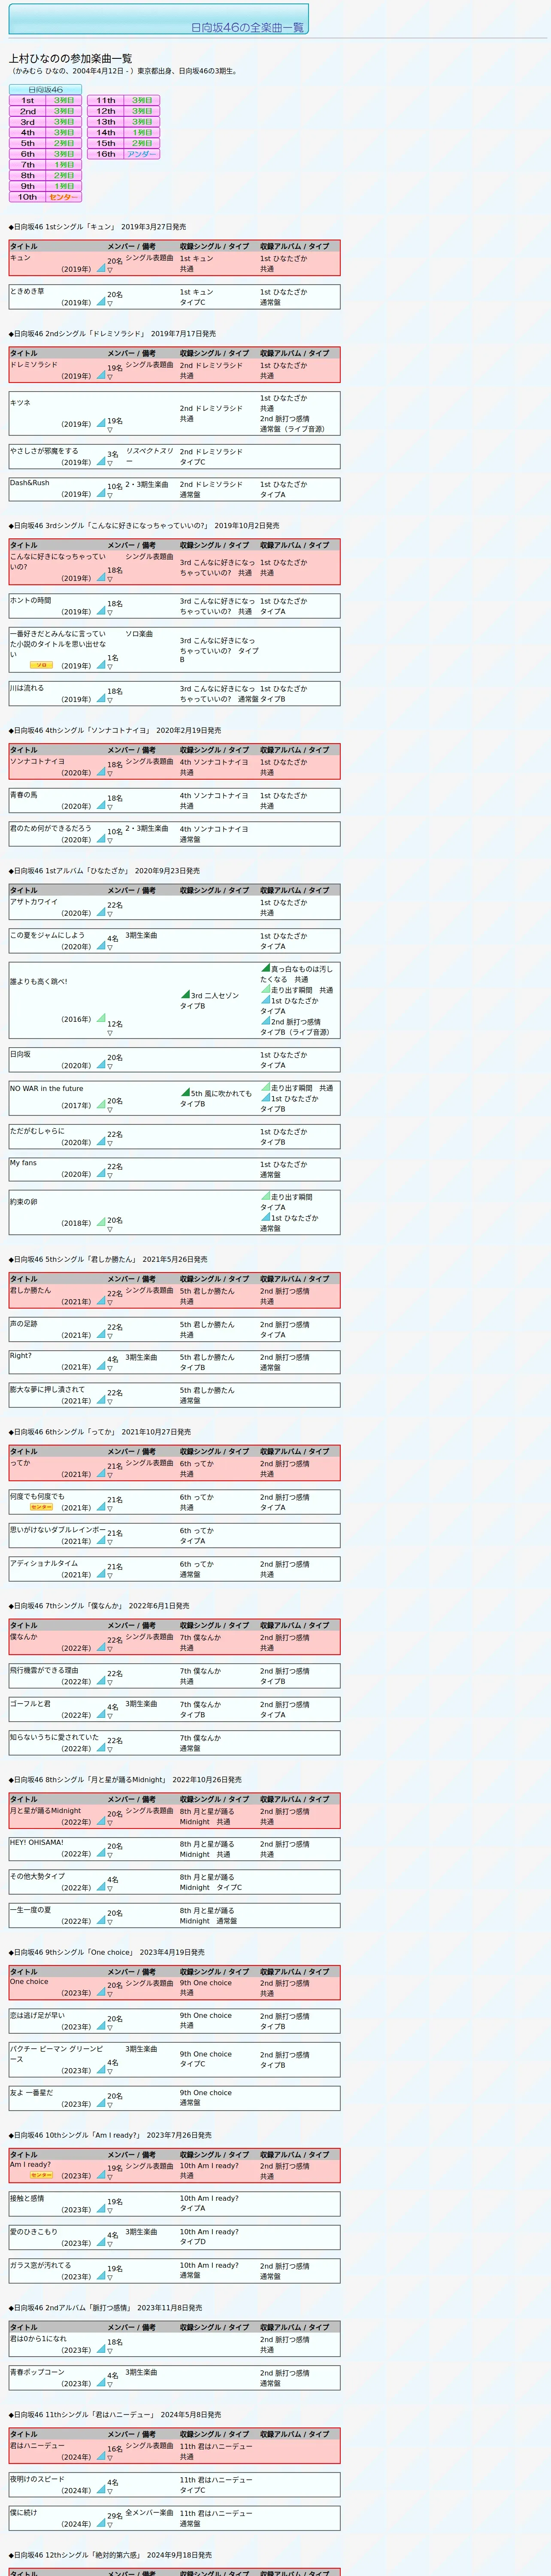This screenshot has width=551, height=2576.
Task: Click song title 君は0から1になれ
Action: pos(38,2338)
